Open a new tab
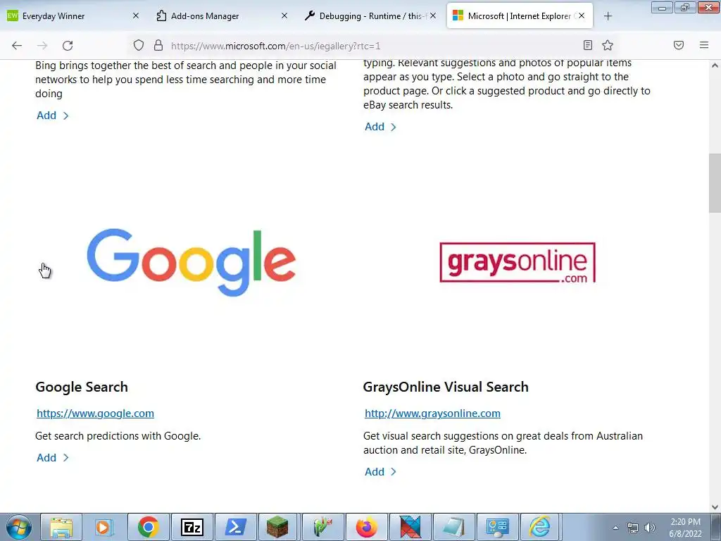721x541 pixels. coord(608,16)
